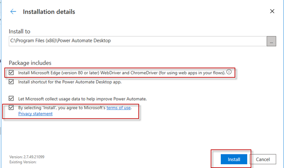
Task: Close the Installation details dialog
Action: (x=272, y=11)
